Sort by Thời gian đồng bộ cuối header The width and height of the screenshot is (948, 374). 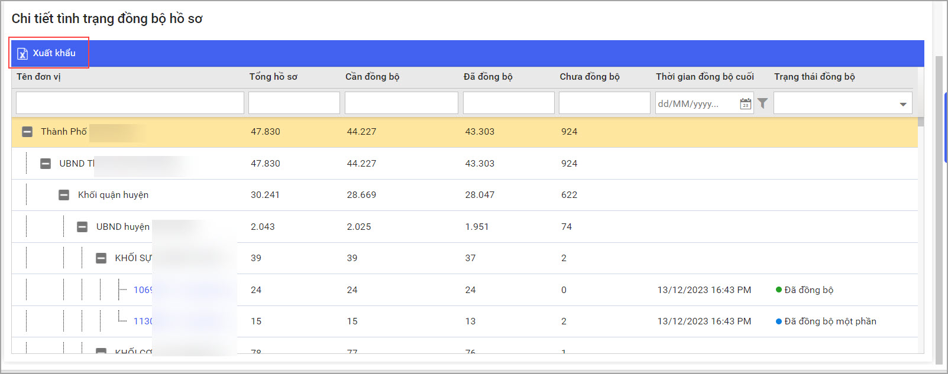click(705, 77)
